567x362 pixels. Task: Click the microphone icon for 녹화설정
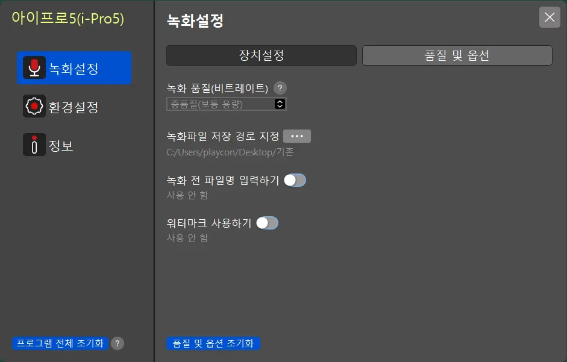(34, 68)
